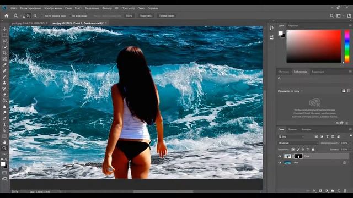Image resolution: width=353 pixels, height=198 pixels.
Task: Switch to the Каналы tab
Action: pyautogui.click(x=292, y=129)
